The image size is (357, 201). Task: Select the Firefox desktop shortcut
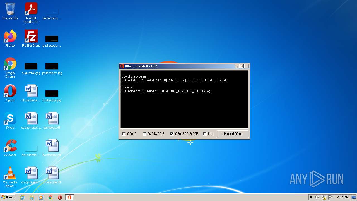tap(10, 38)
